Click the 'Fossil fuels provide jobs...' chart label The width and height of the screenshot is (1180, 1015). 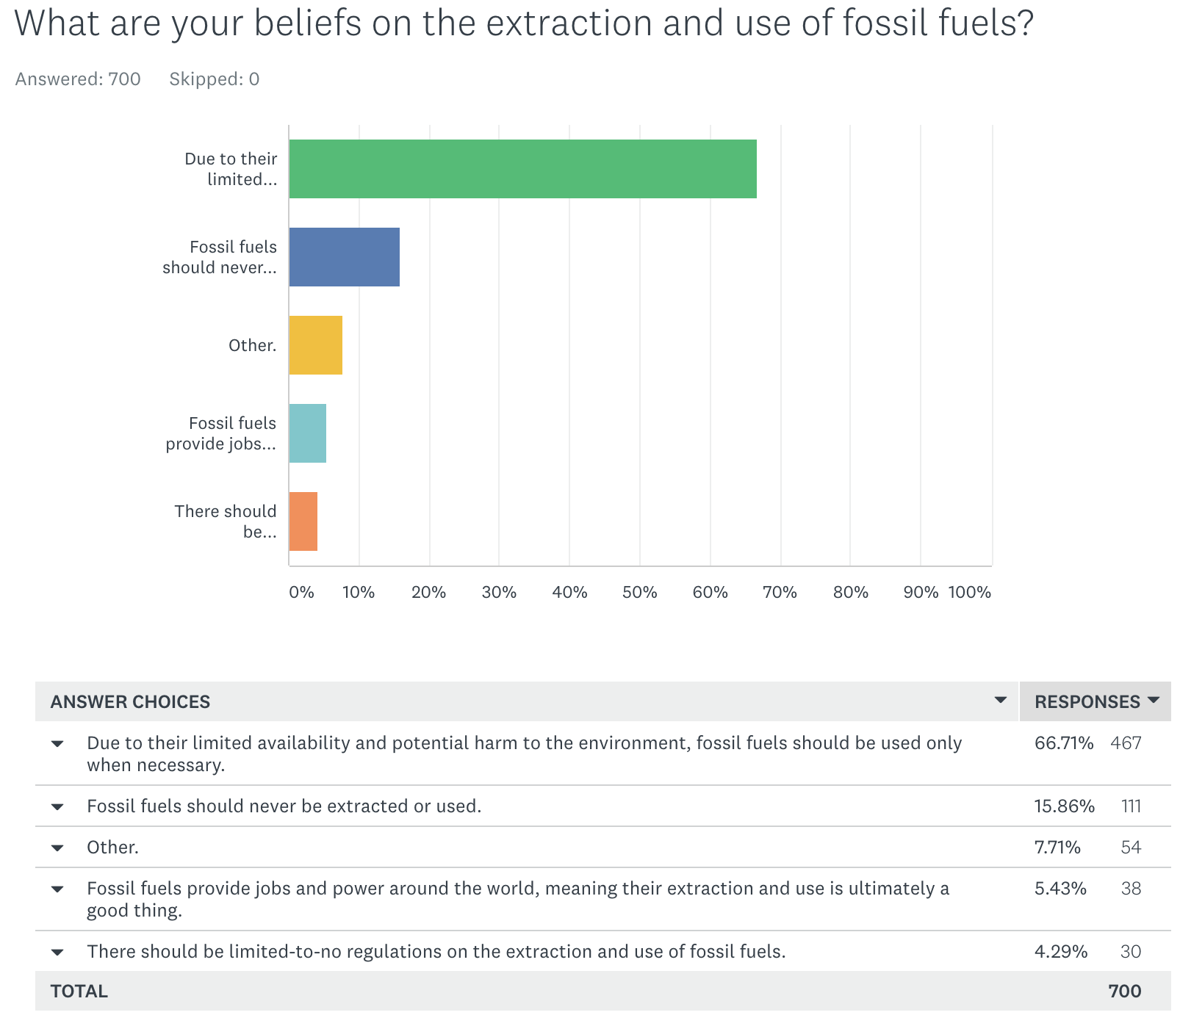click(x=220, y=433)
